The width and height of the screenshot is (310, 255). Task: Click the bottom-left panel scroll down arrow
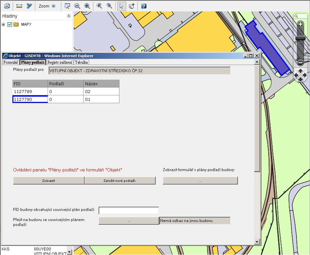70,252
